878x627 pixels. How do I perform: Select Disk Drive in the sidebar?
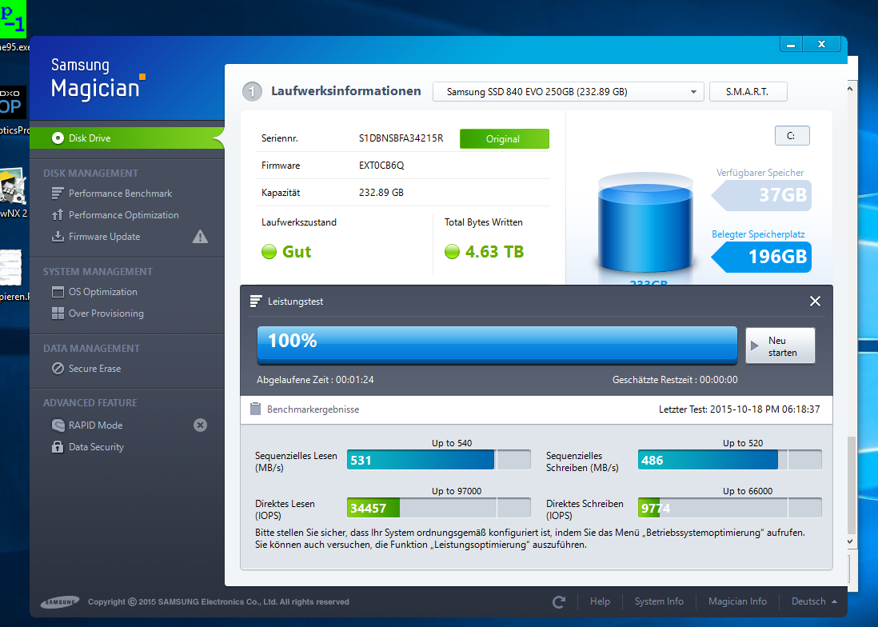[126, 138]
